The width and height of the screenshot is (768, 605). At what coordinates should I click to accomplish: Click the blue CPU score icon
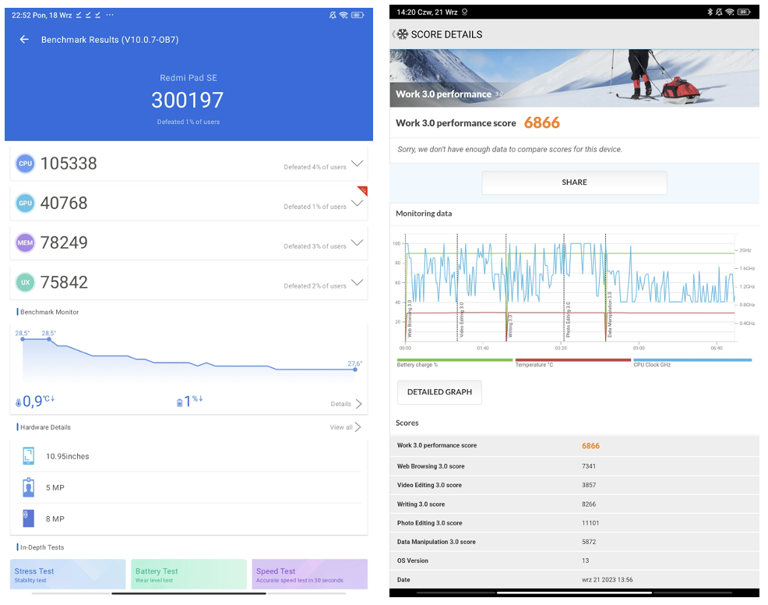26,164
